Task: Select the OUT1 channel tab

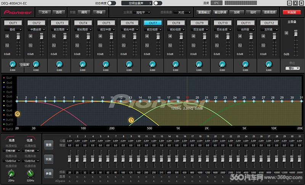Action: [13, 23]
